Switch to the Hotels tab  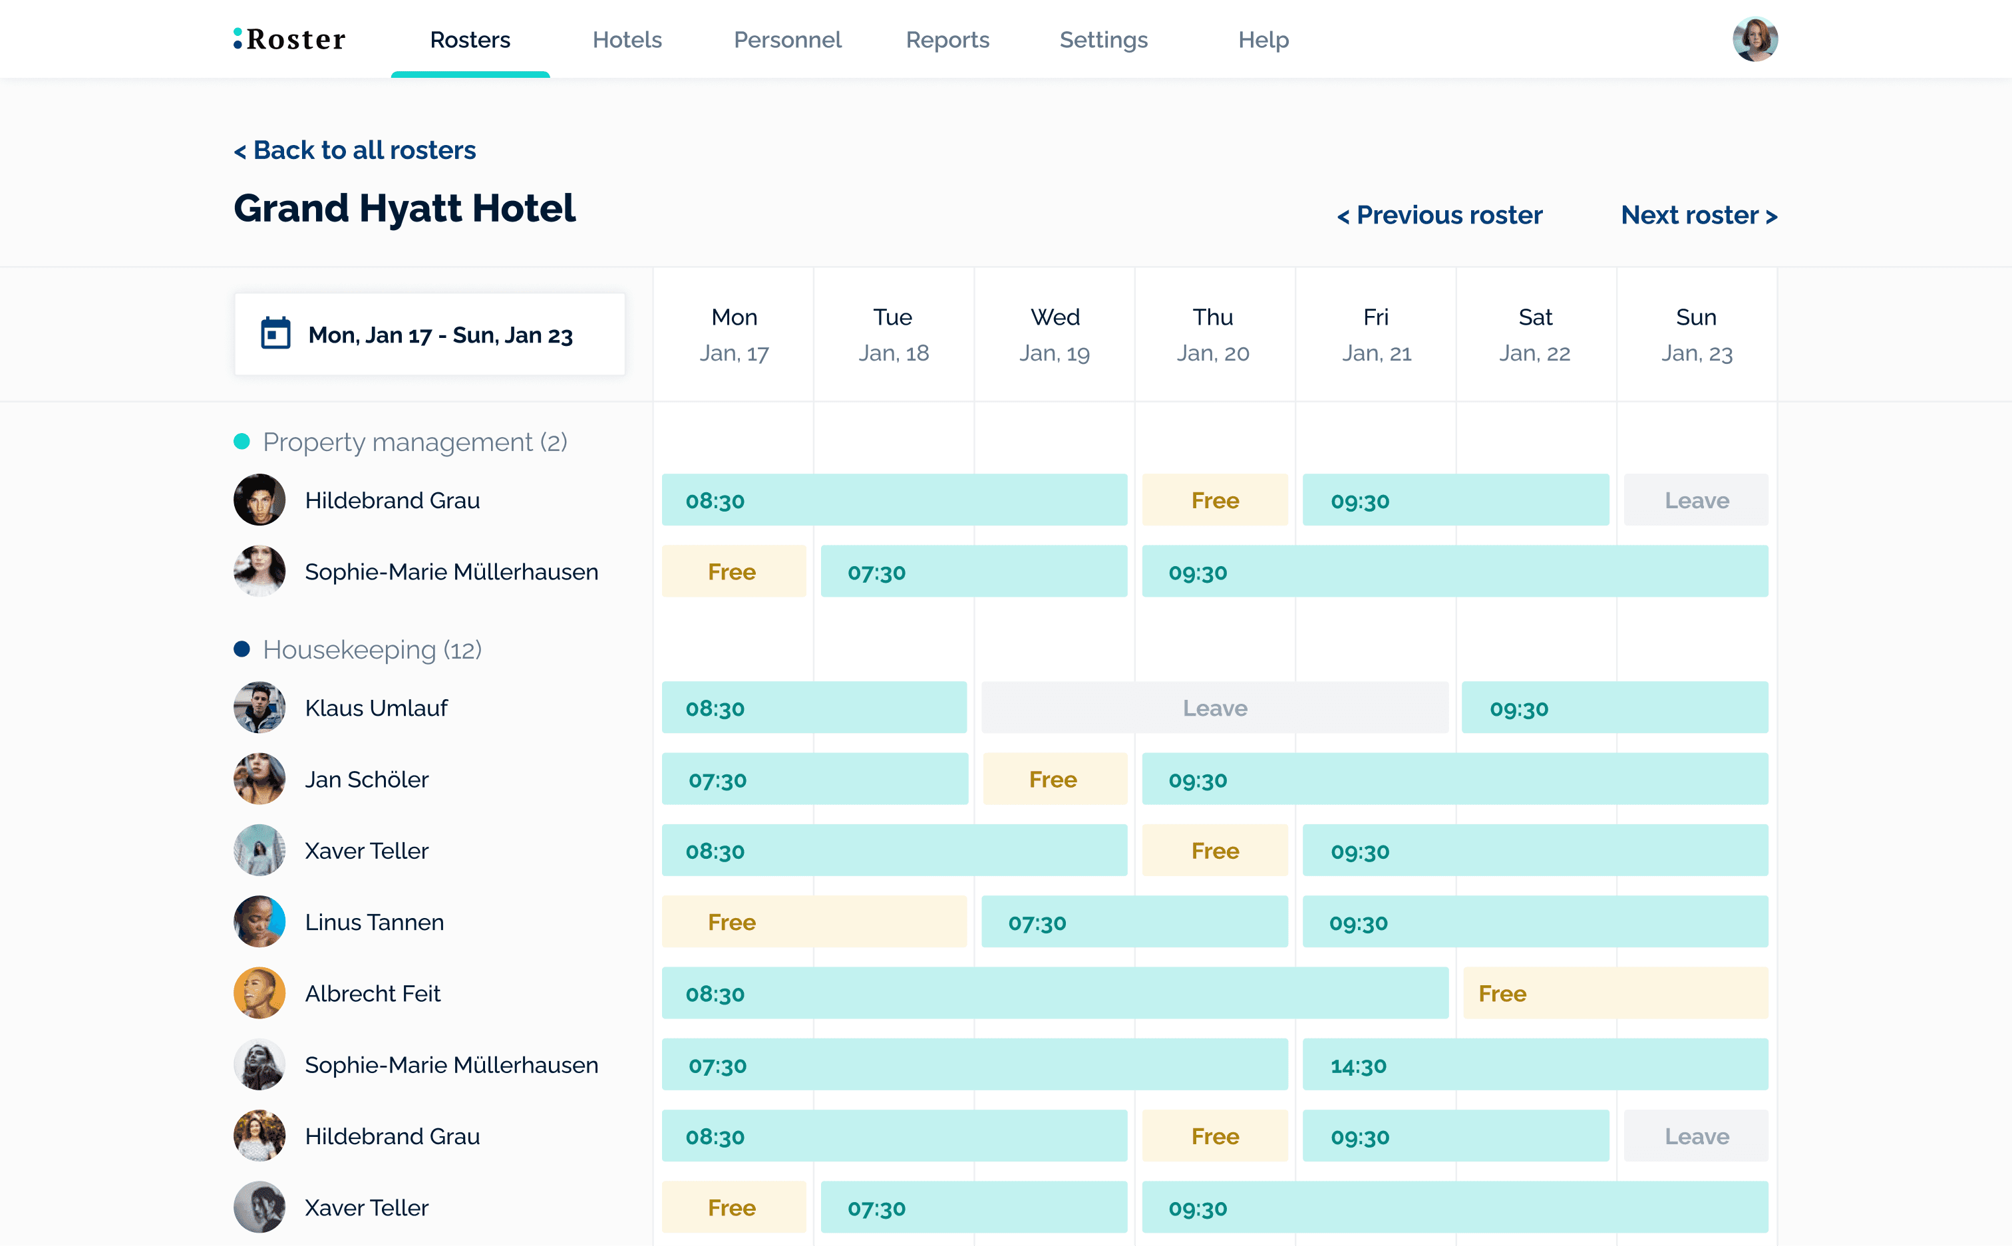point(627,39)
